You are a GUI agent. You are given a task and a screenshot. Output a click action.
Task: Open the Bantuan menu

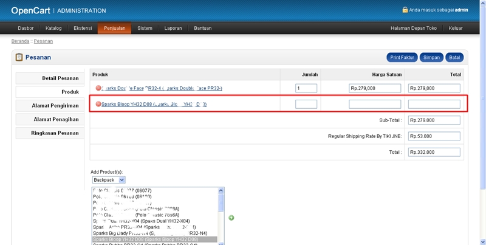click(203, 28)
